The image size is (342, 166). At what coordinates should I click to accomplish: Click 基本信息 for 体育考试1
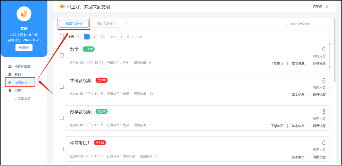coord(298,157)
